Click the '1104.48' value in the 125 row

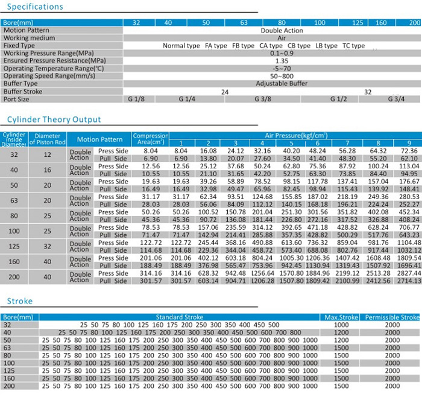[x=409, y=243]
